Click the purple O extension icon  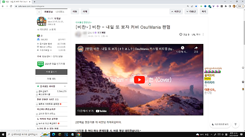[x=217, y=6]
